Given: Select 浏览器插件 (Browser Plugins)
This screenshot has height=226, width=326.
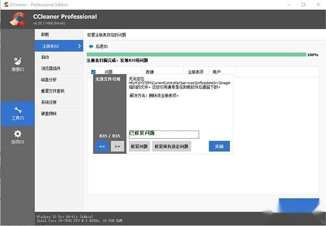Looking at the screenshot, I should 51,68.
